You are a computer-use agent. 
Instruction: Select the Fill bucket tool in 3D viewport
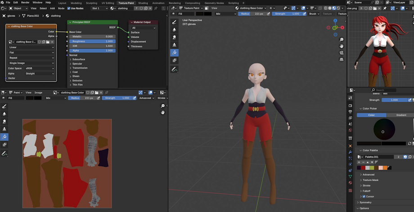click(174, 53)
